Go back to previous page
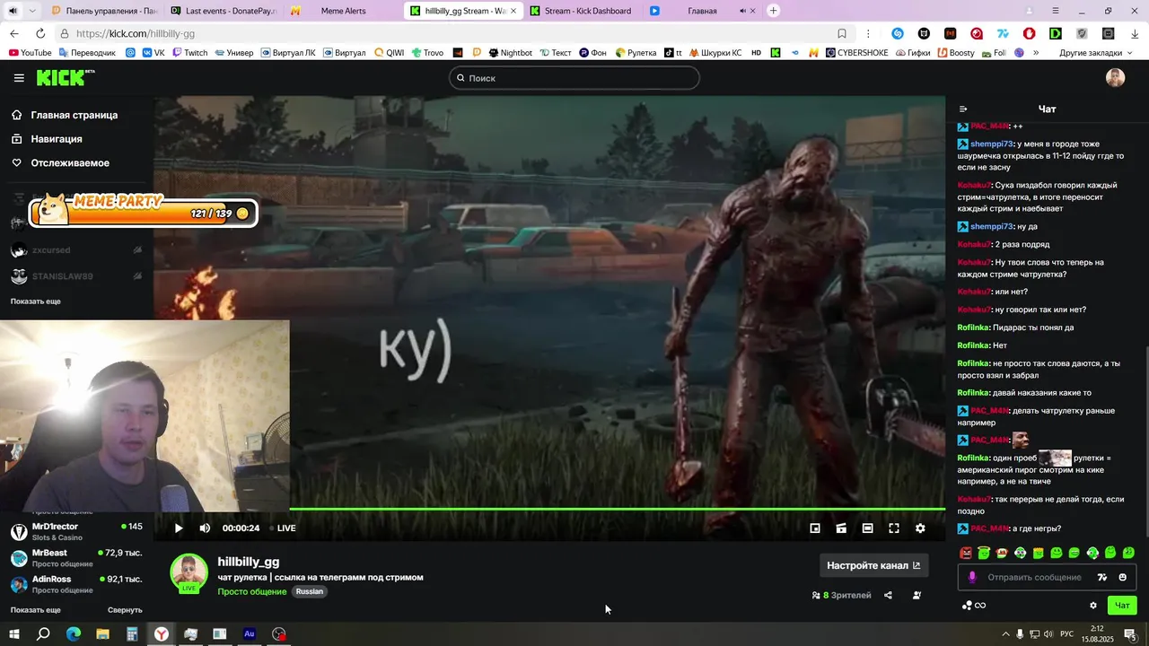Screen dimensions: 1149x646 [13, 33]
